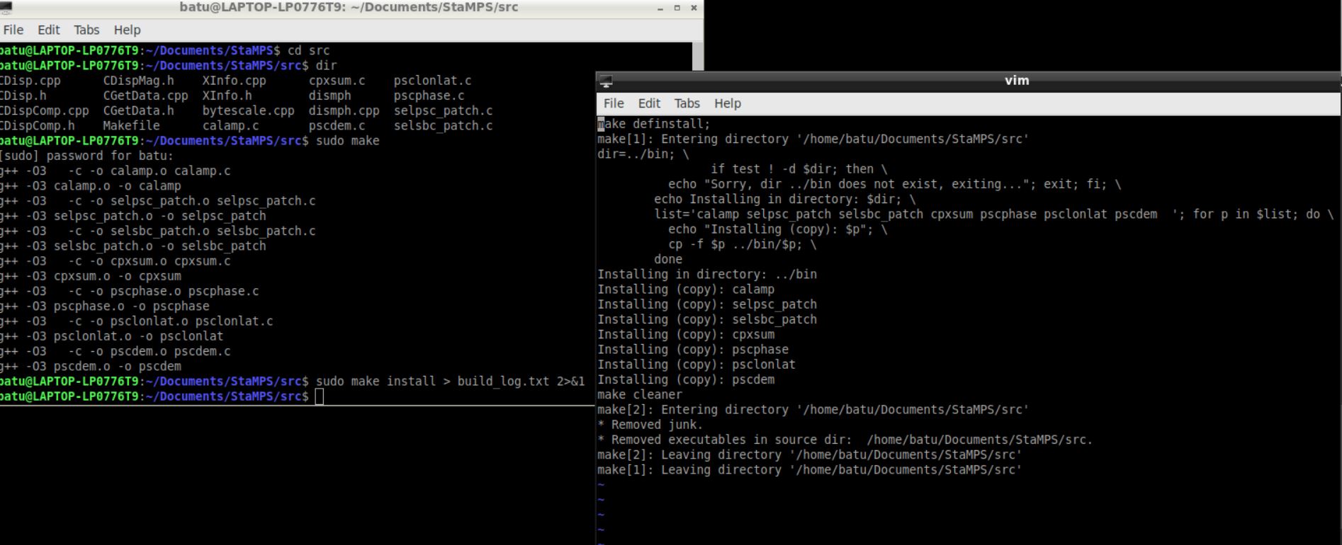Image resolution: width=1342 pixels, height=545 pixels.
Task: Click "Installing (copy): calamp" line in vim
Action: [x=686, y=289]
